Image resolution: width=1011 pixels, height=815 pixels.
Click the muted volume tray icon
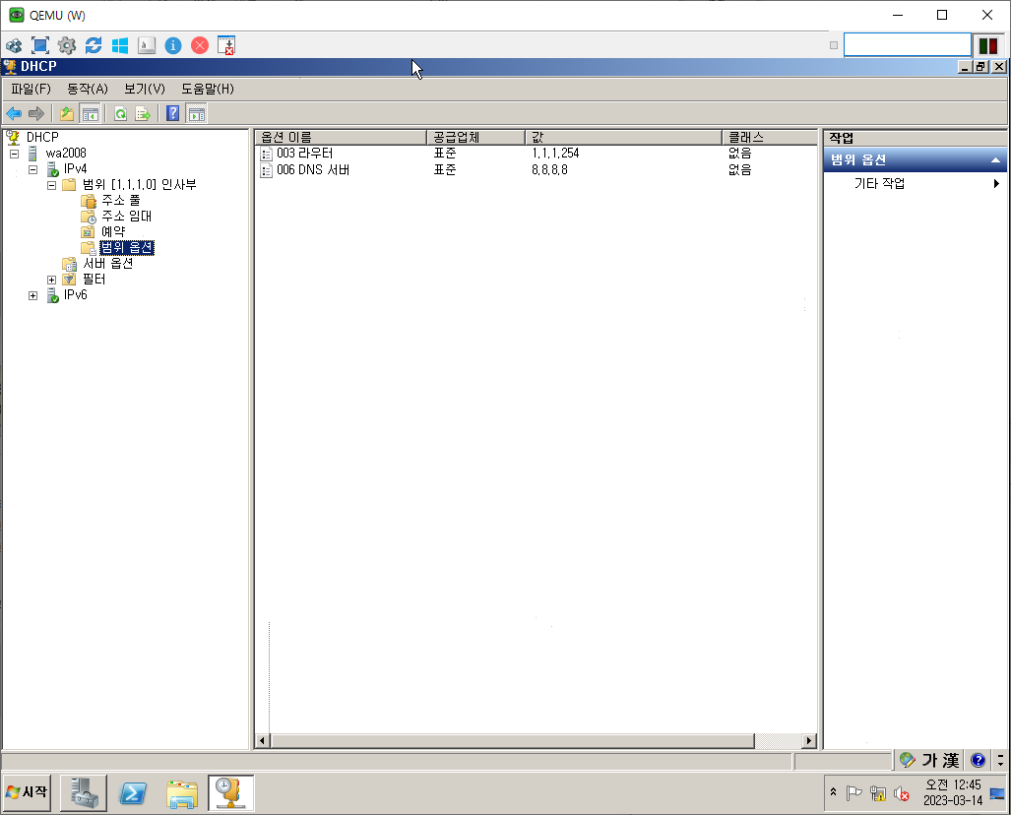pyautogui.click(x=902, y=793)
